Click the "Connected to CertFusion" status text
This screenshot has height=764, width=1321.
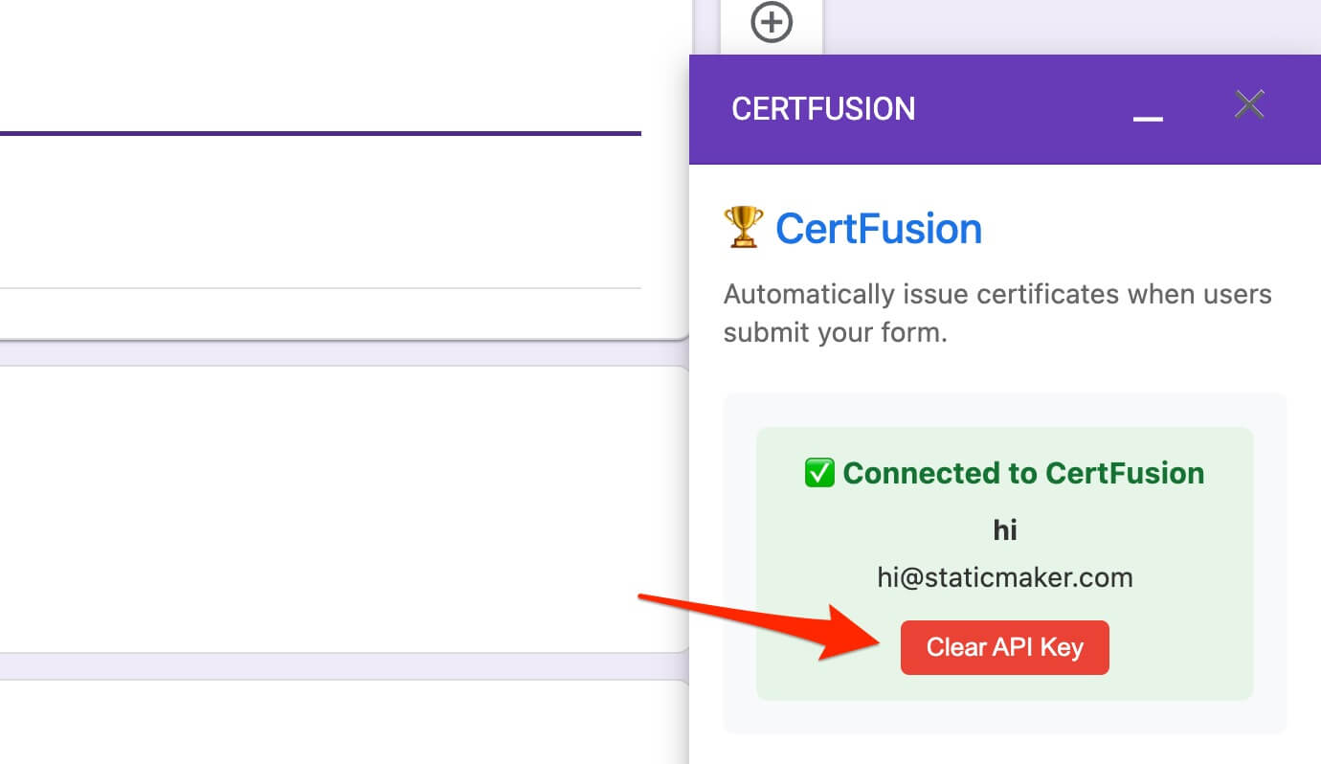click(1022, 473)
